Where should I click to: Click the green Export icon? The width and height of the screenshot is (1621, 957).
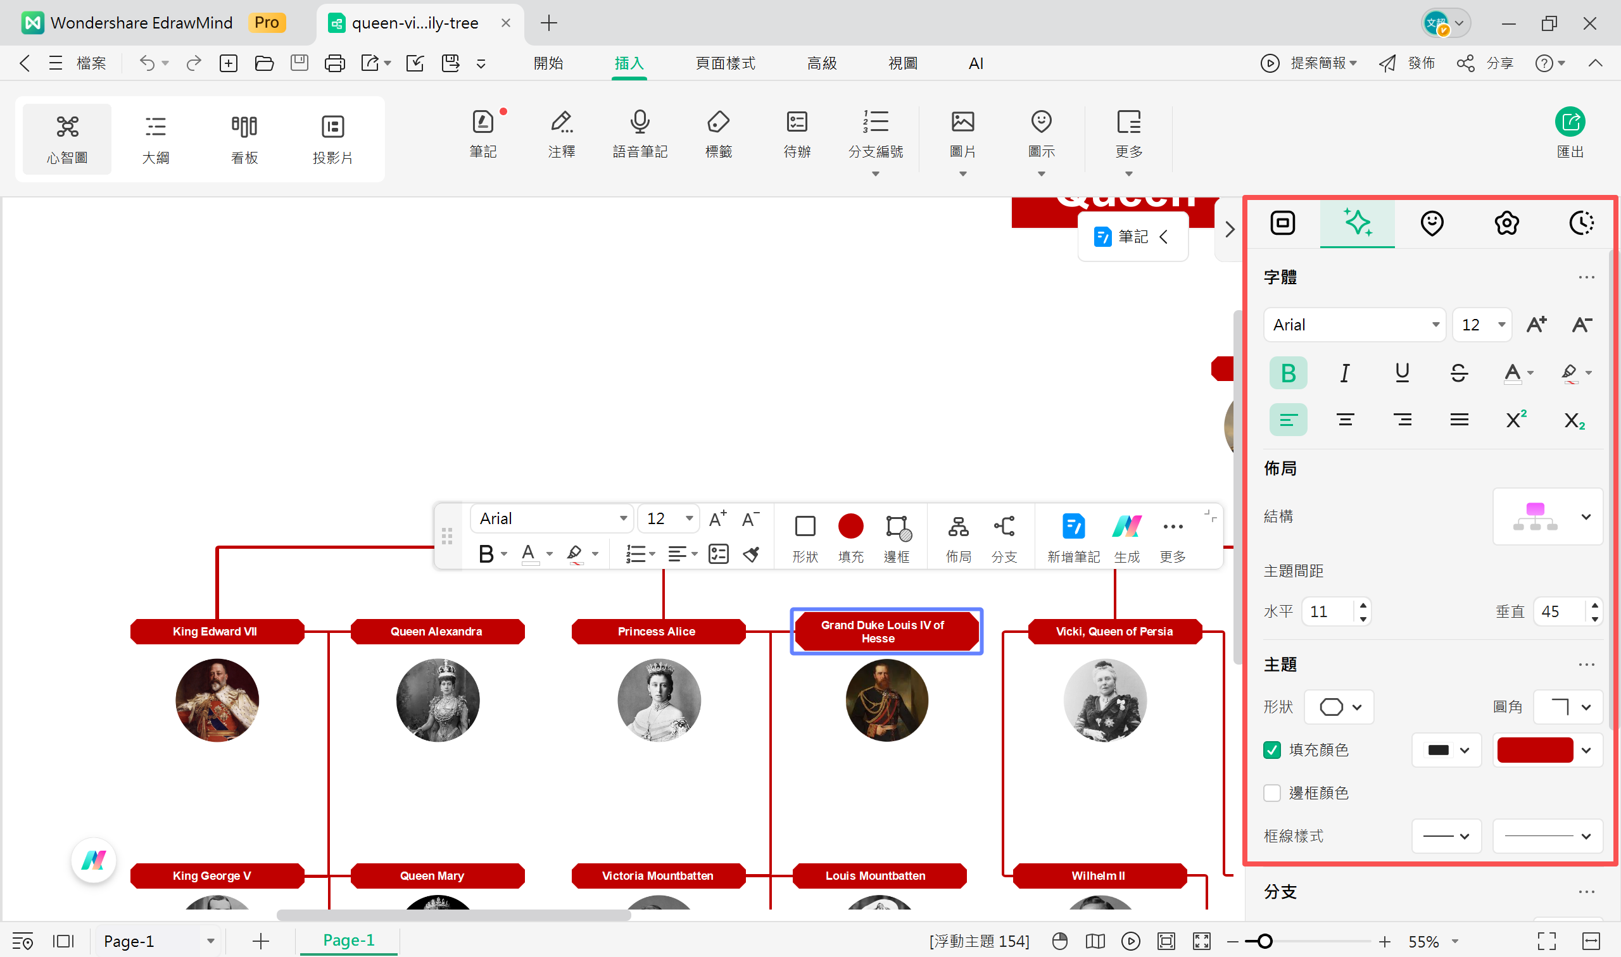coord(1570,123)
